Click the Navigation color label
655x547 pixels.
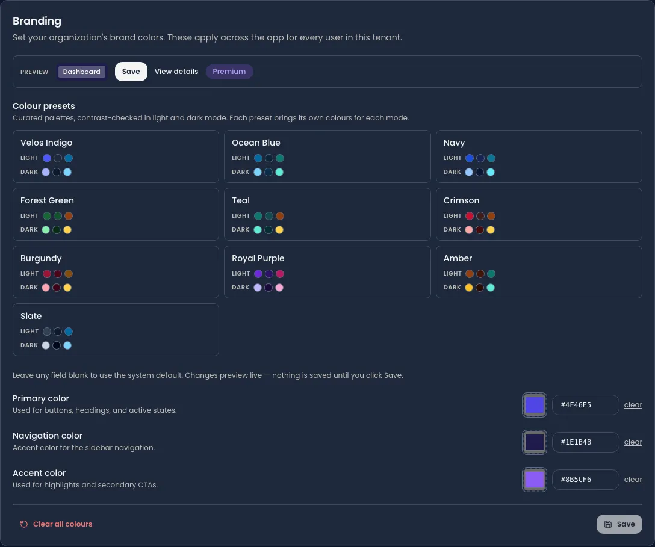[x=48, y=436]
